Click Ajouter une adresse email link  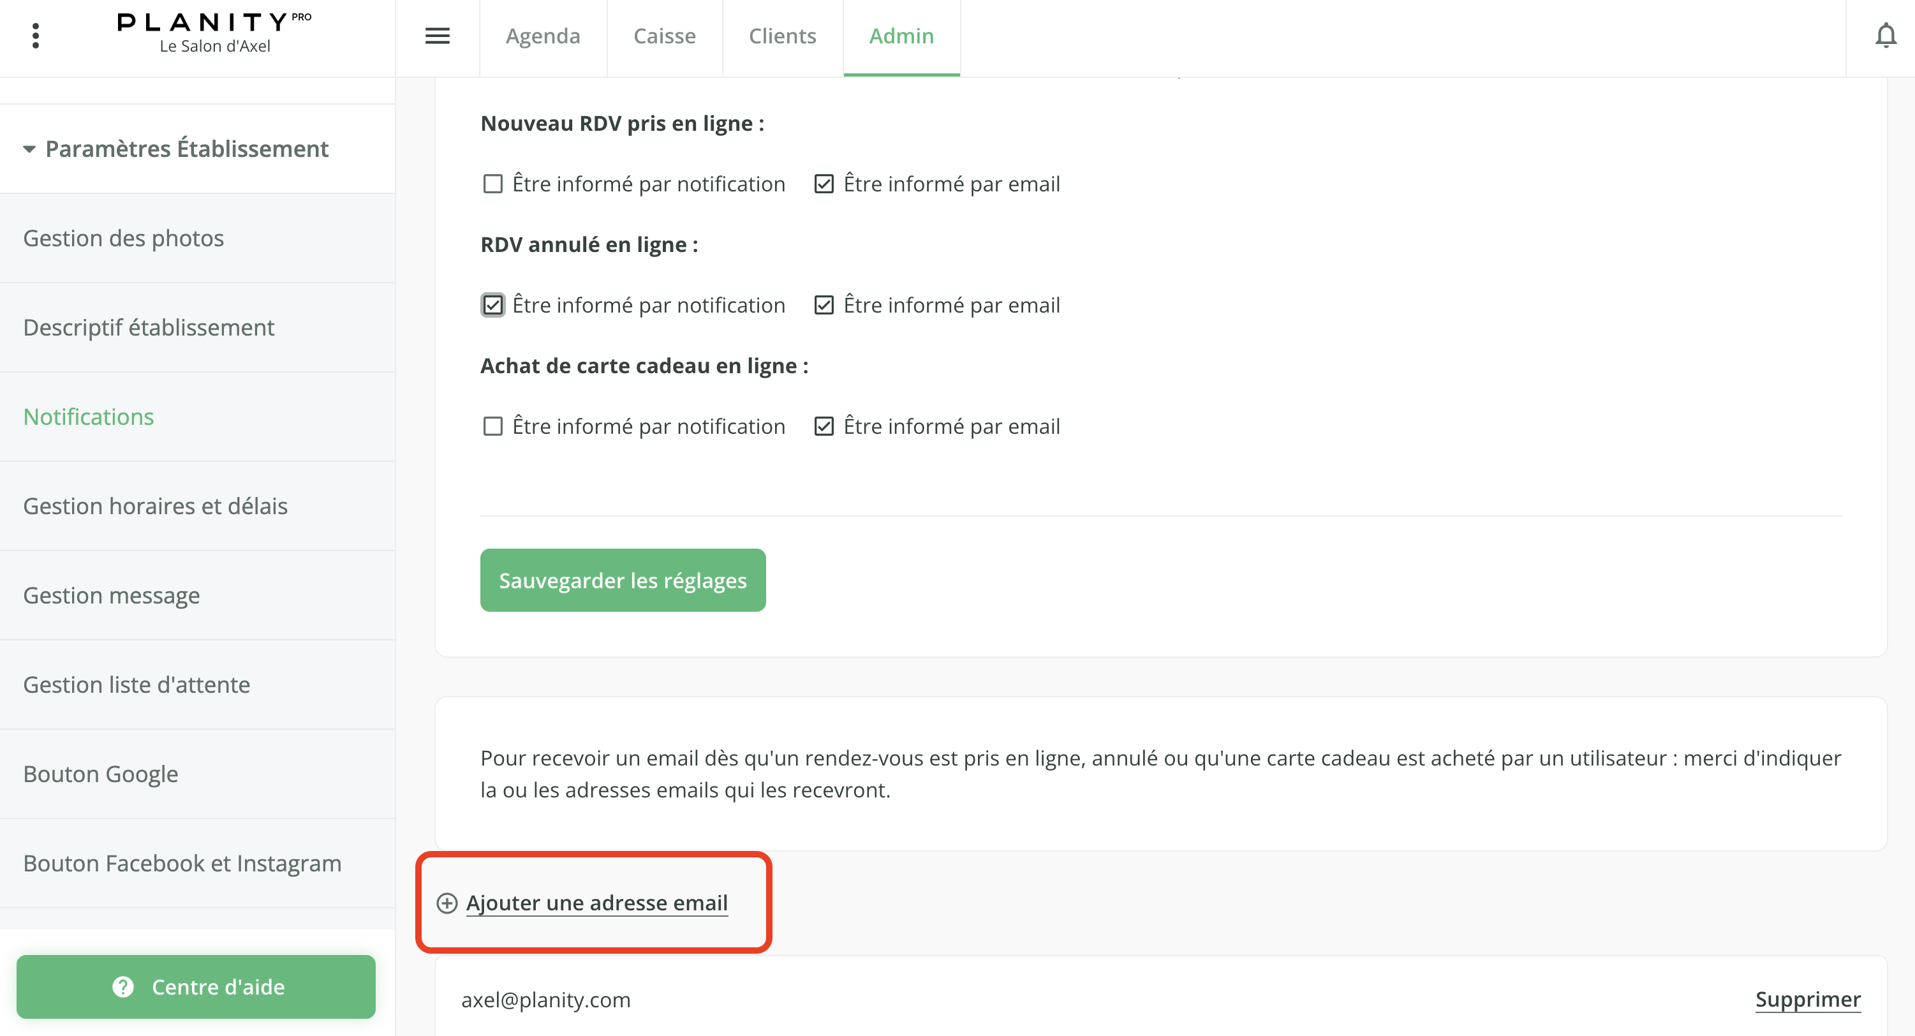(597, 903)
